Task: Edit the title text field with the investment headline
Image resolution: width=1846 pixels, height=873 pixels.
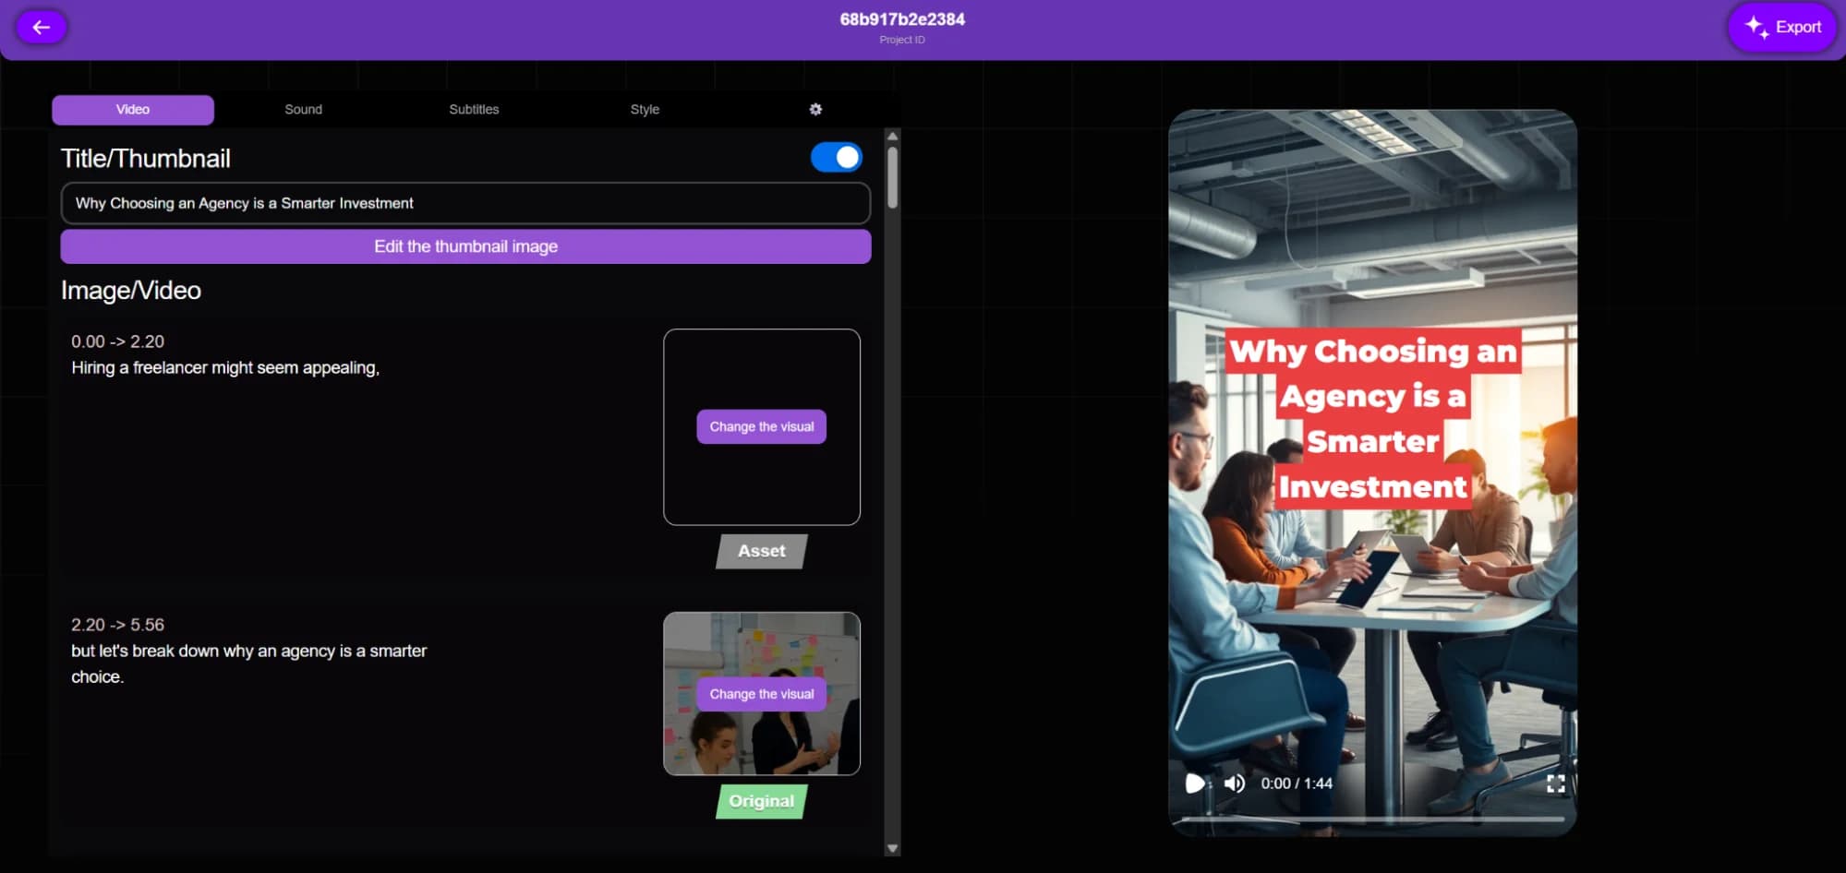Action: point(465,203)
